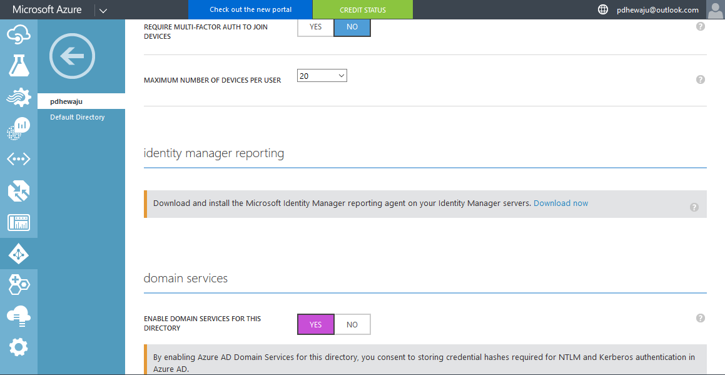The image size is (725, 375).
Task: Go back using the arrow circle
Action: point(72,56)
